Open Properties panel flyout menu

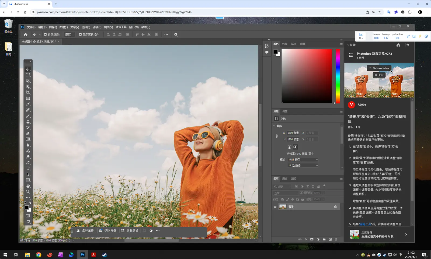341,111
